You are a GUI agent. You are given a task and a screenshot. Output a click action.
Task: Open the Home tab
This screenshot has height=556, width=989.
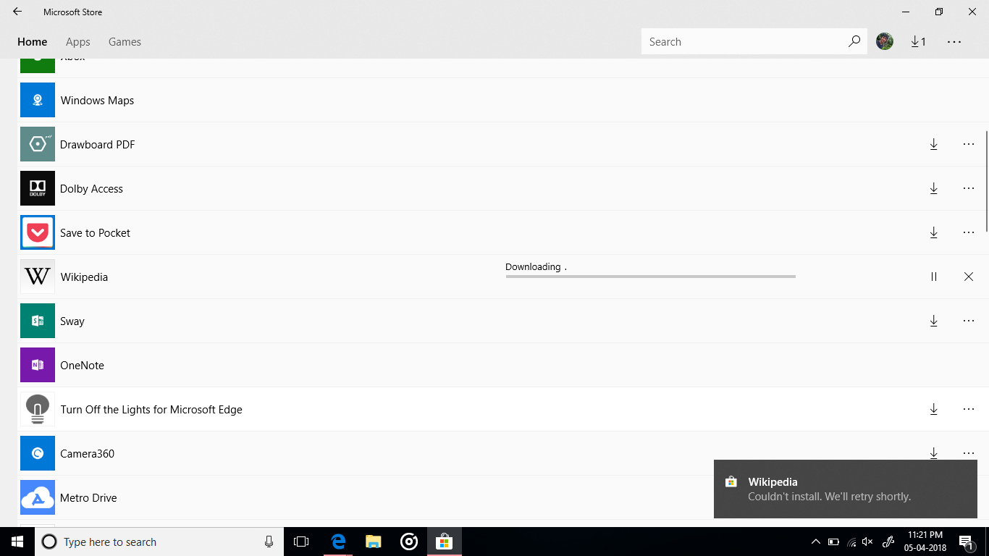(x=33, y=42)
